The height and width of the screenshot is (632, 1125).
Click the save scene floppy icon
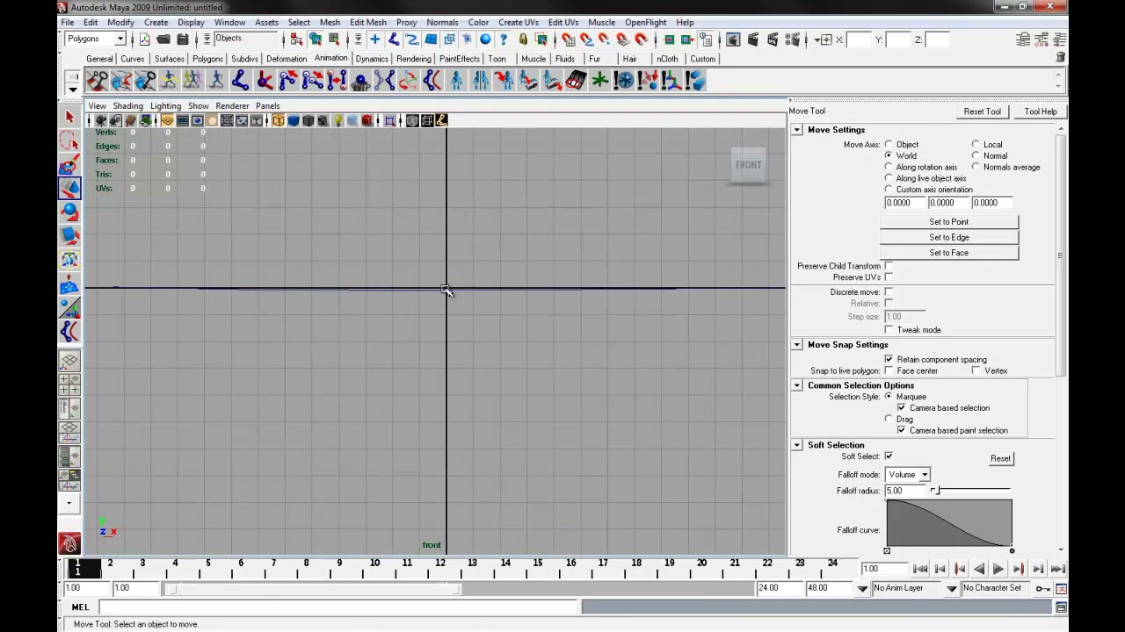click(182, 39)
